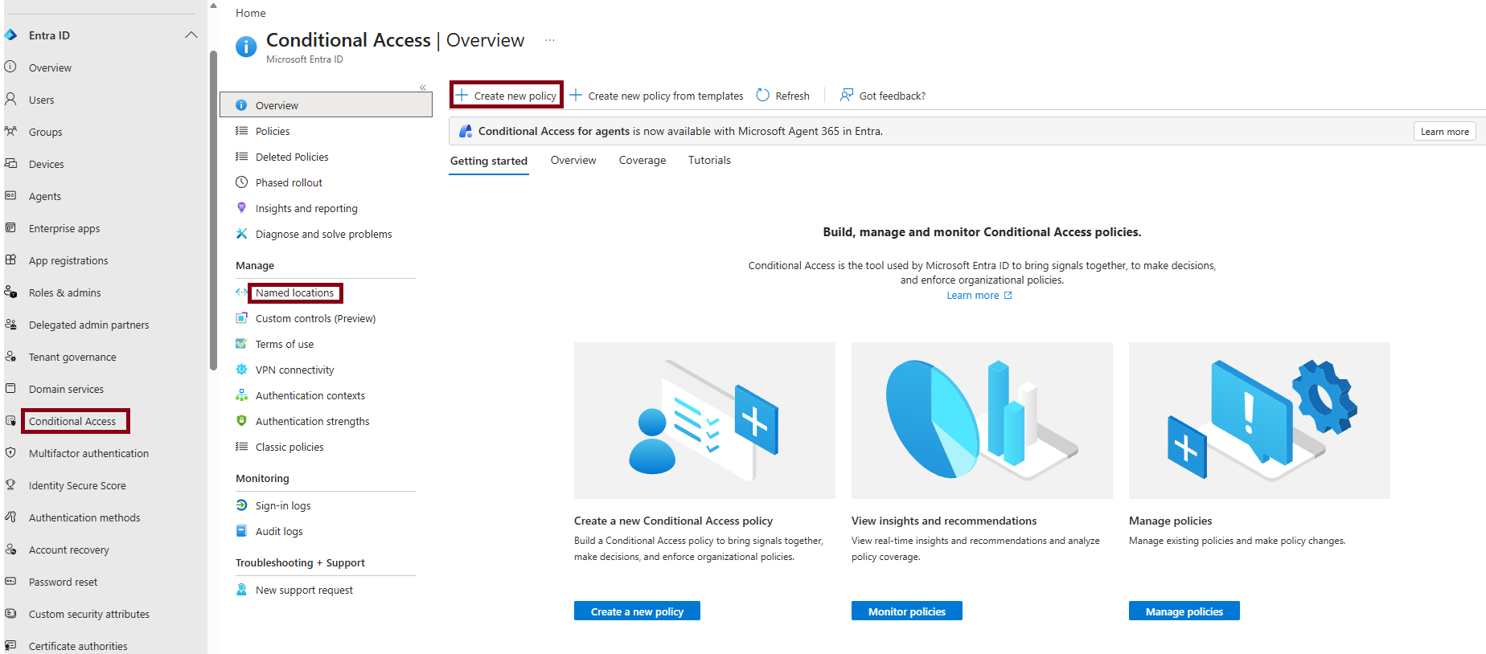Select Overview in the resource menu
The width and height of the screenshot is (1486, 654).
pyautogui.click(x=326, y=105)
